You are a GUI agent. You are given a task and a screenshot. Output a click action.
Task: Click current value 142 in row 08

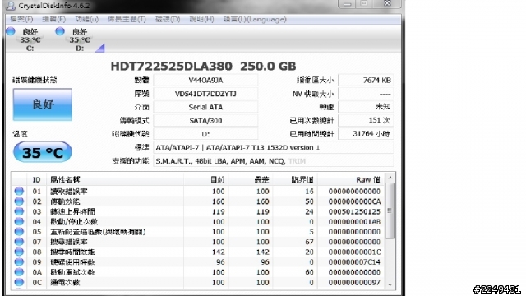[218, 252]
